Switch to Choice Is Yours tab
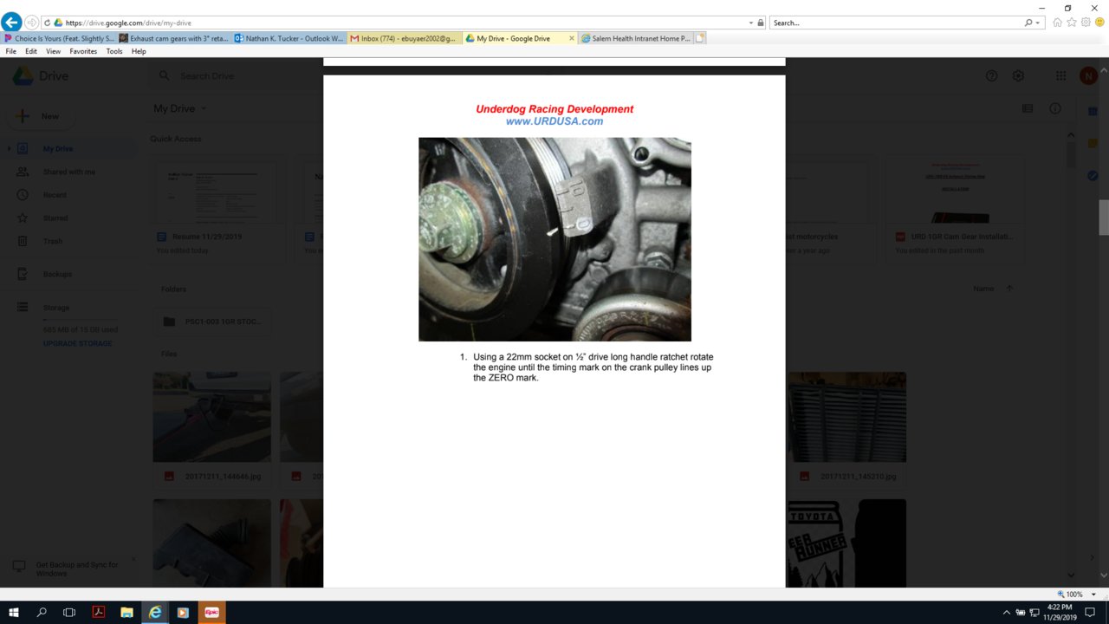 [59, 38]
